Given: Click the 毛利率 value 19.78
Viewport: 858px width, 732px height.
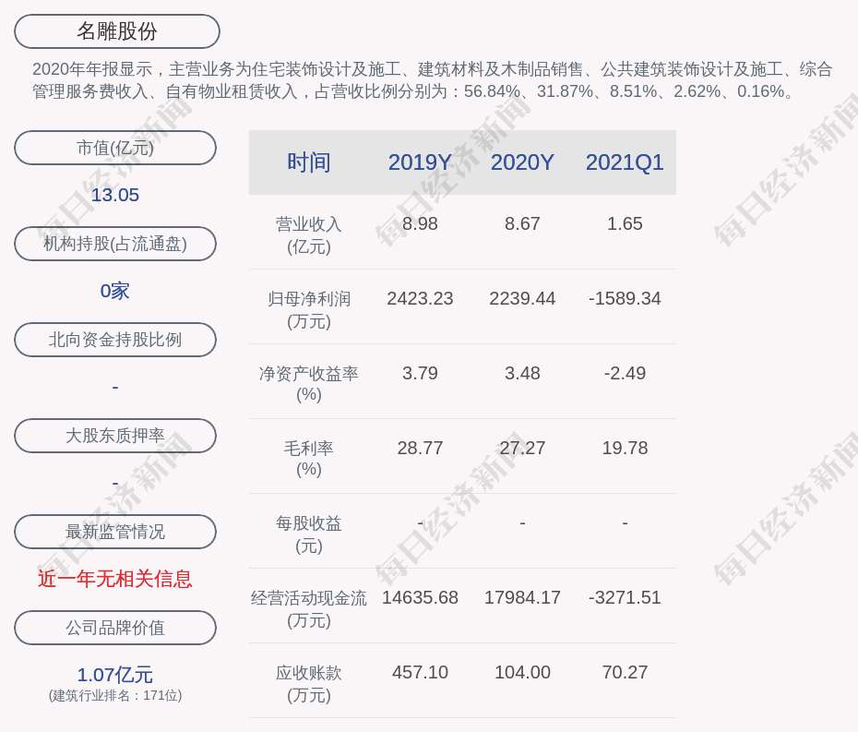Looking at the screenshot, I should pyautogui.click(x=625, y=448).
